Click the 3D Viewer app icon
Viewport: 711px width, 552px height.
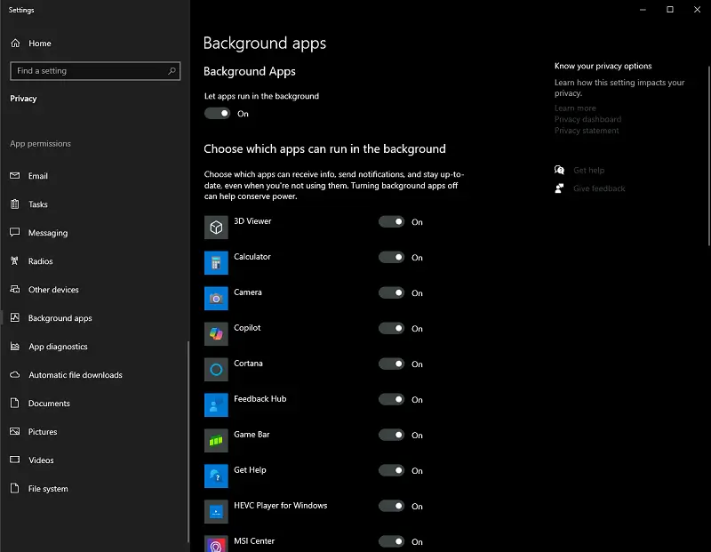pos(216,228)
